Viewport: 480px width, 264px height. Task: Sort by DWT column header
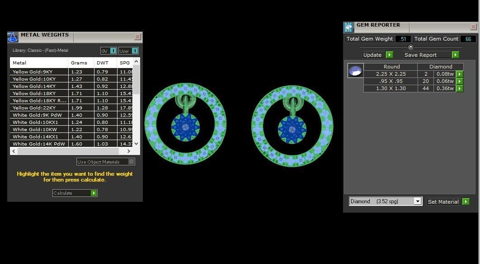coord(105,63)
